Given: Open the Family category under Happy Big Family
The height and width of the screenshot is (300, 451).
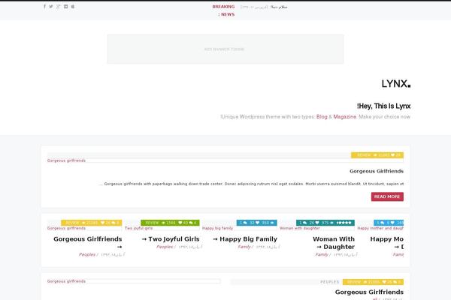Looking at the screenshot, I should coord(244,247).
